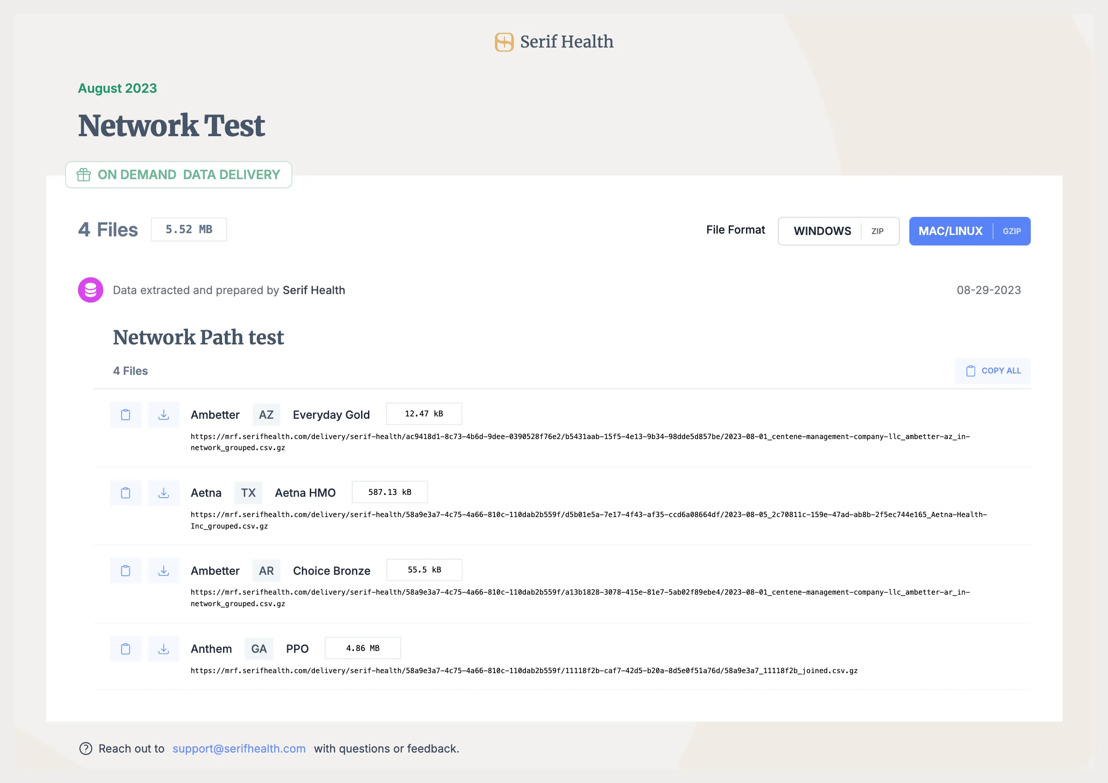Click the 5.52 MB total size badge

click(x=188, y=229)
